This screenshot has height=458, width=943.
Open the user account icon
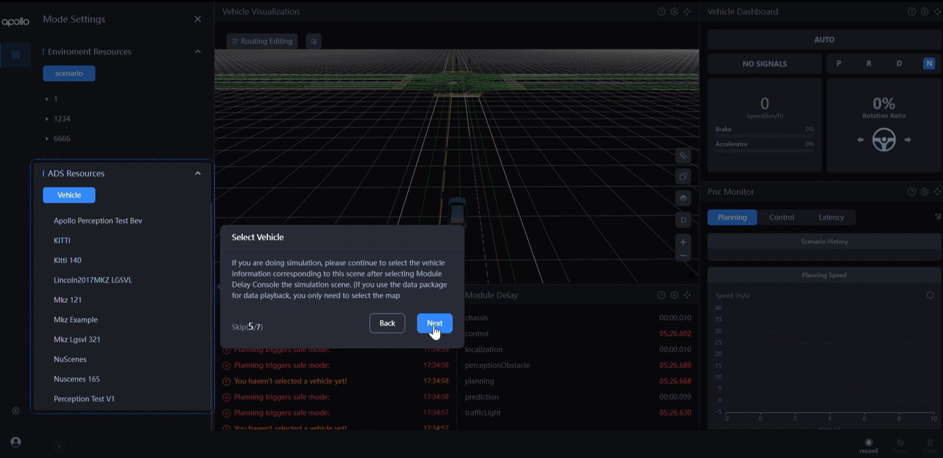16,442
